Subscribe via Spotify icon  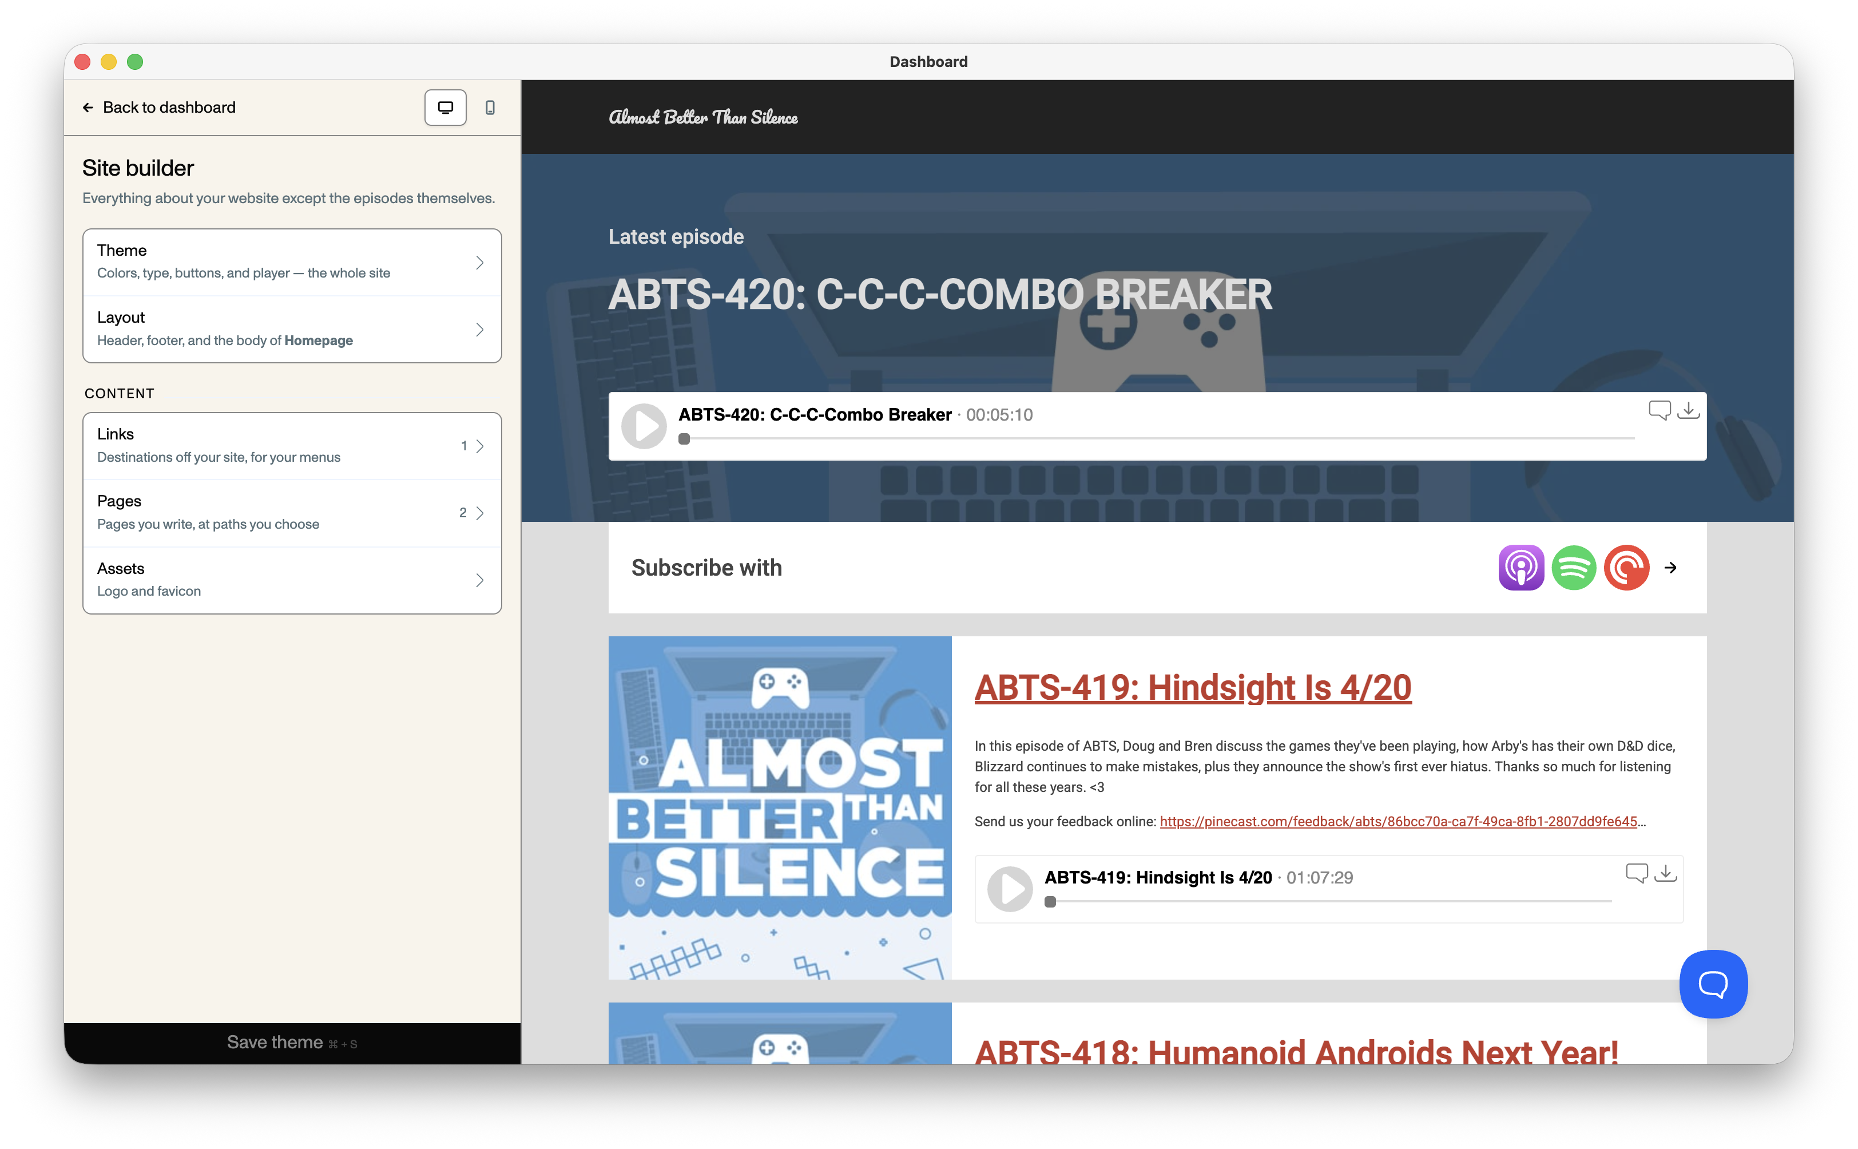1573,567
